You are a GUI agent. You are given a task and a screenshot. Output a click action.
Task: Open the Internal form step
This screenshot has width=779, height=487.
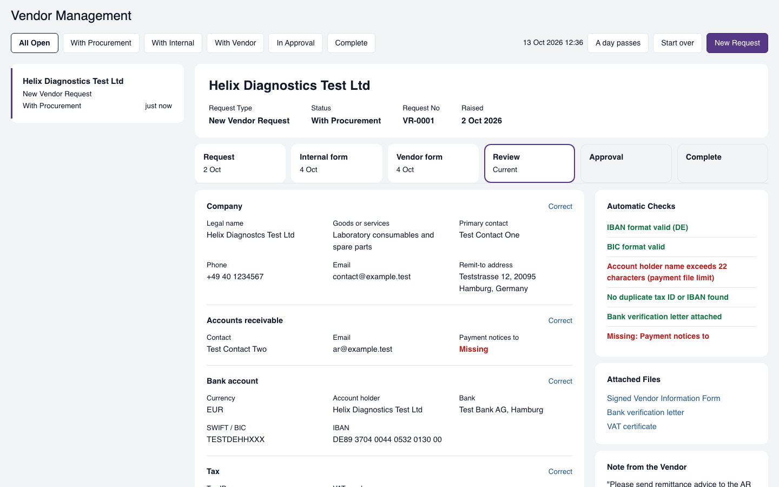click(x=336, y=163)
